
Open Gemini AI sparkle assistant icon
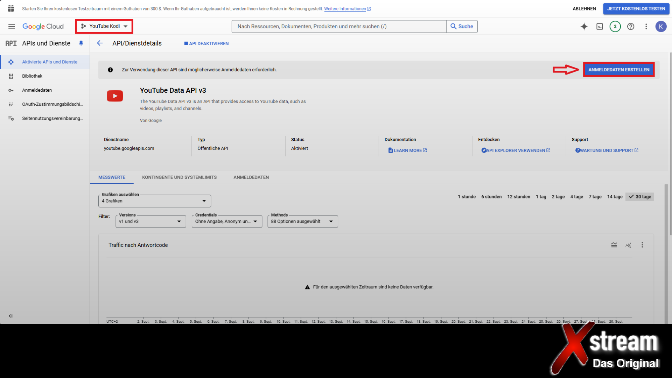[x=584, y=26]
